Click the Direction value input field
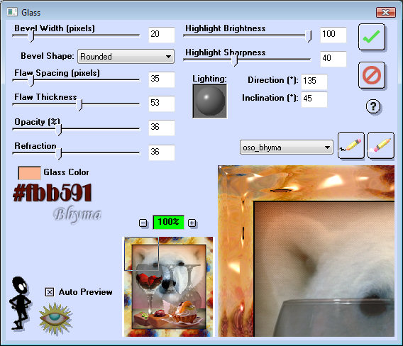Viewport: 403px width, 346px height. [314, 82]
